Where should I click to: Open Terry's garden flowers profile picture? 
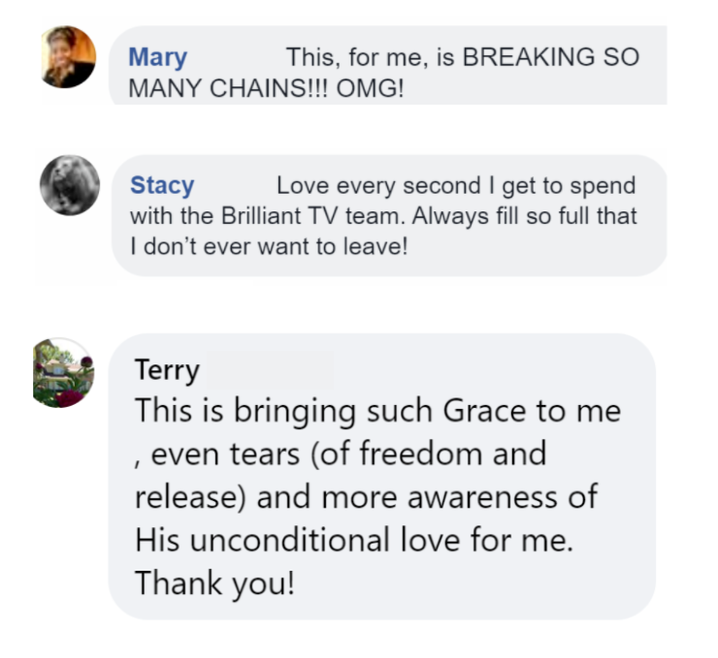coord(64,373)
